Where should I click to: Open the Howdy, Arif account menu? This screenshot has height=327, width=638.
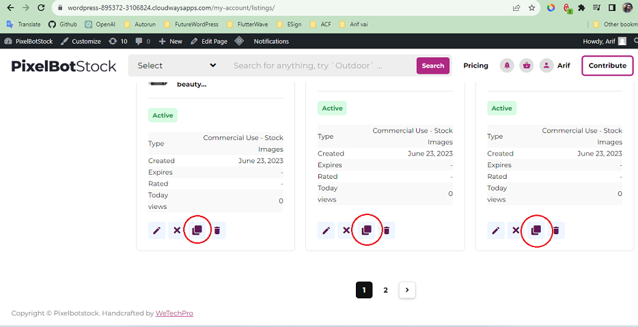[605, 41]
